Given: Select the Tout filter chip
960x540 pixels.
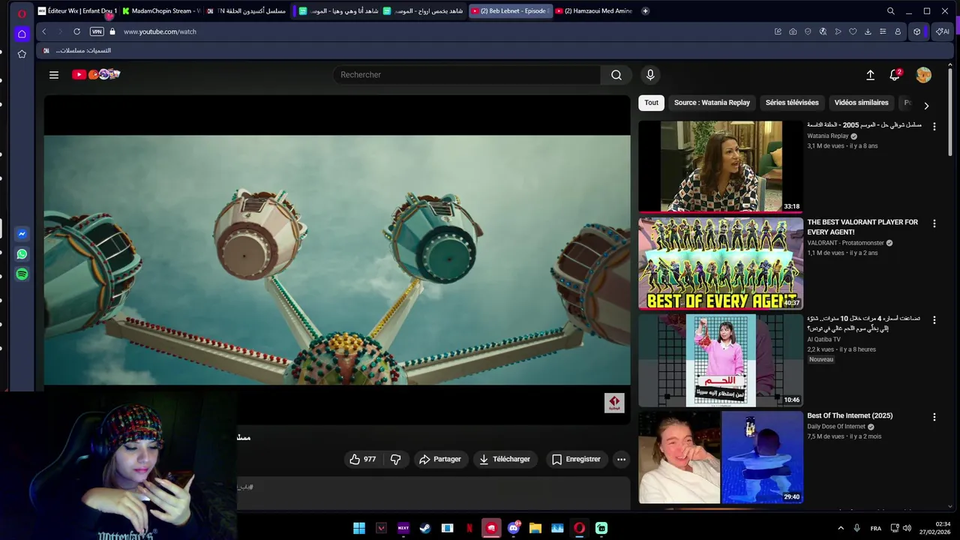Looking at the screenshot, I should pyautogui.click(x=651, y=103).
